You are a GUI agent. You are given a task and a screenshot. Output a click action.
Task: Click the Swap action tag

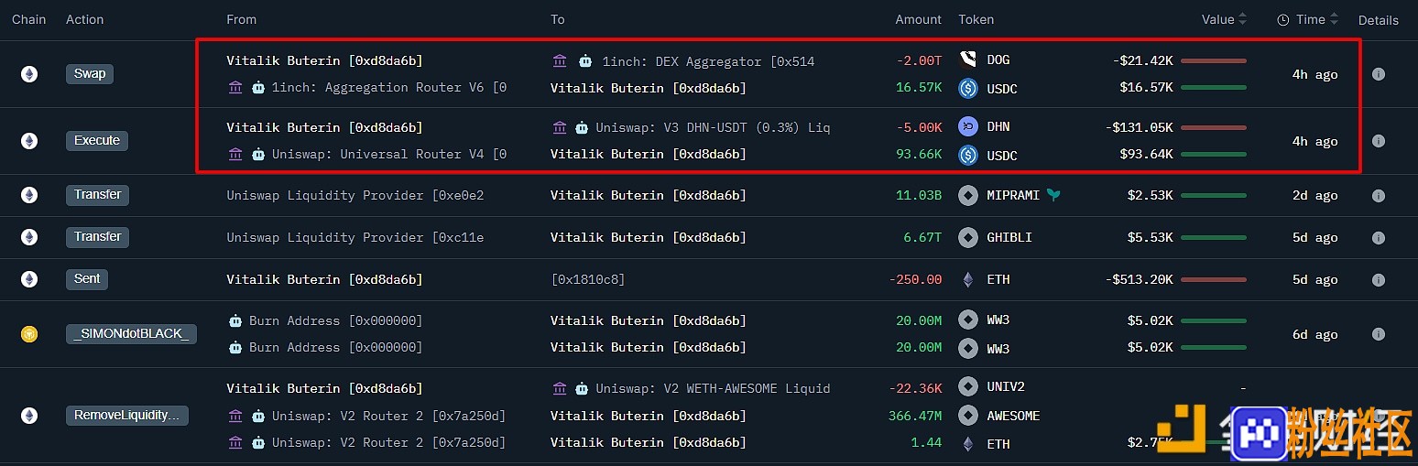(x=89, y=73)
